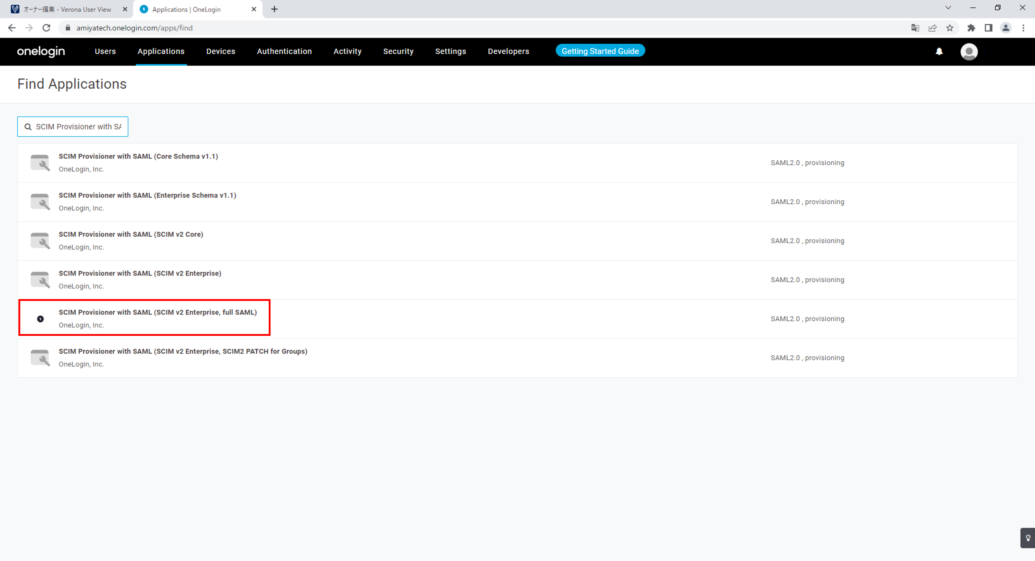This screenshot has height=561, width=1035.
Task: Open the browser extensions puzzle icon
Action: [x=971, y=28]
